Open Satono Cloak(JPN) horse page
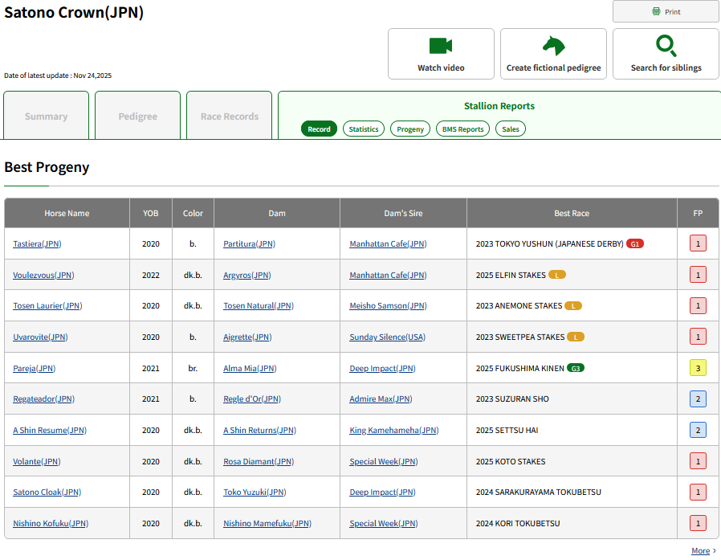Screen dimensions: 721x560 (x=47, y=493)
